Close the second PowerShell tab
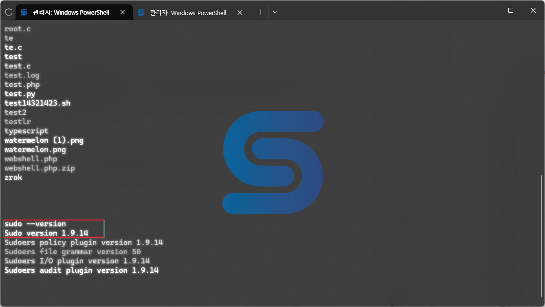 pos(240,13)
